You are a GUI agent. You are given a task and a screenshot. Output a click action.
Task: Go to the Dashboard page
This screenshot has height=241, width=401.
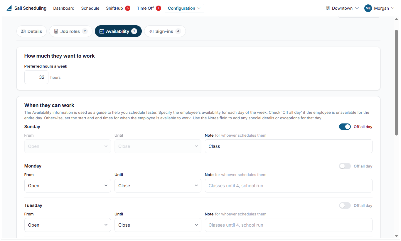click(x=64, y=8)
